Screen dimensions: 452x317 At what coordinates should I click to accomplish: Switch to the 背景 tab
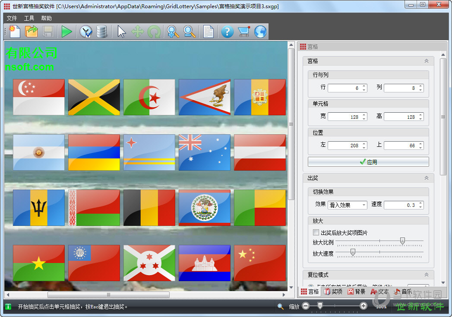[x=357, y=292]
